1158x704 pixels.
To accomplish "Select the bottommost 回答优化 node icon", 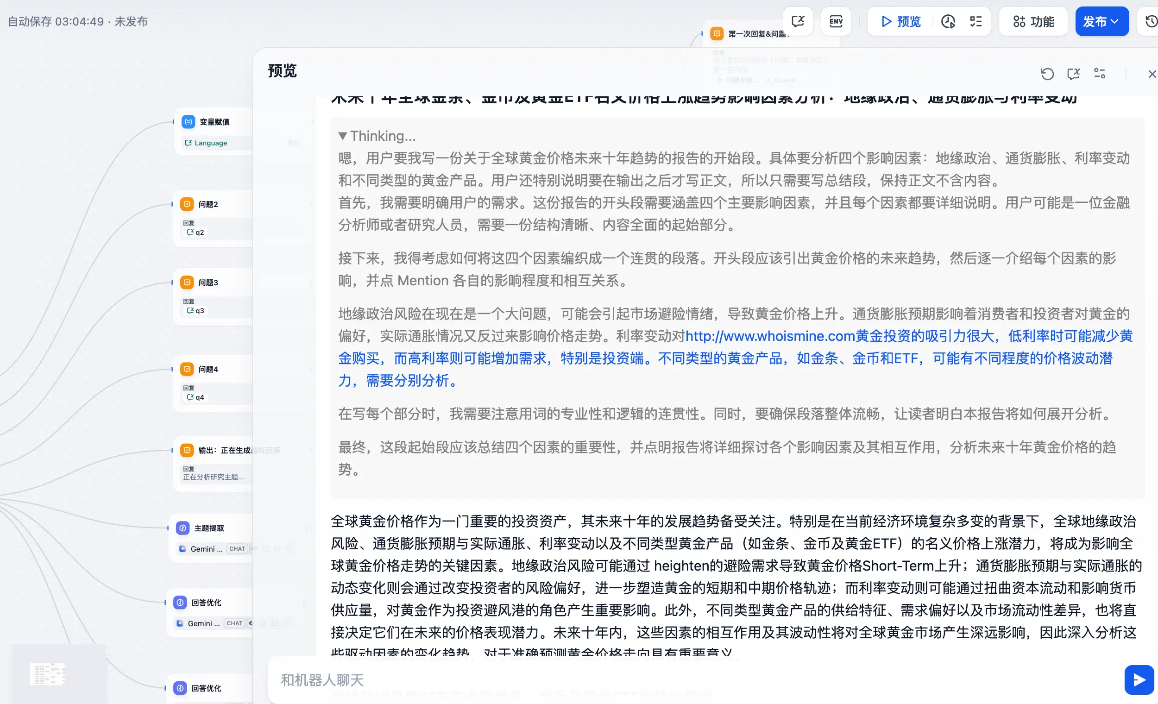I will [x=180, y=688].
